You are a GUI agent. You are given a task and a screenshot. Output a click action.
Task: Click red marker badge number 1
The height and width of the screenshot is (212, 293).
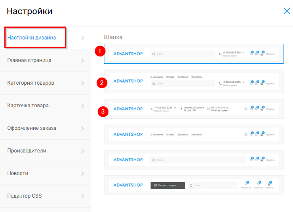pos(100,51)
